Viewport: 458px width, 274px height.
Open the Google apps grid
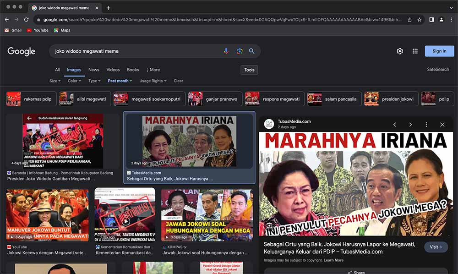[x=415, y=51]
